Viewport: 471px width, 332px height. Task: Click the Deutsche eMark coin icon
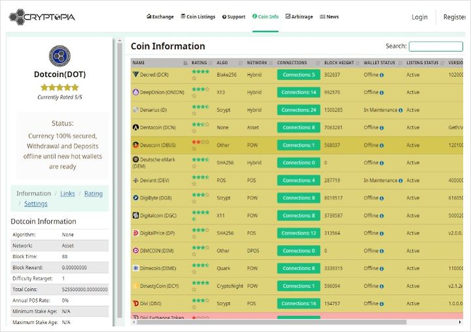pos(136,159)
